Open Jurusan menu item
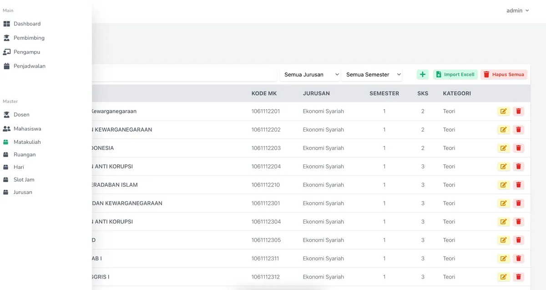 click(x=23, y=192)
